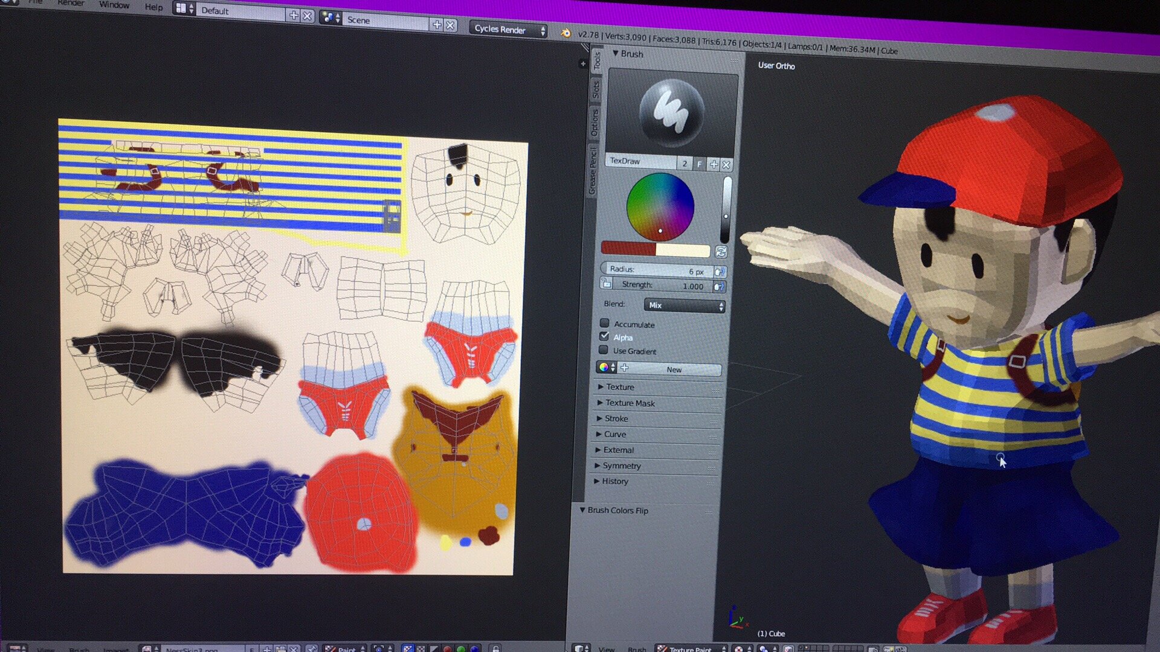Toggle fake user F for TexDraw brush
Viewport: 1160px width, 652px height.
[700, 164]
